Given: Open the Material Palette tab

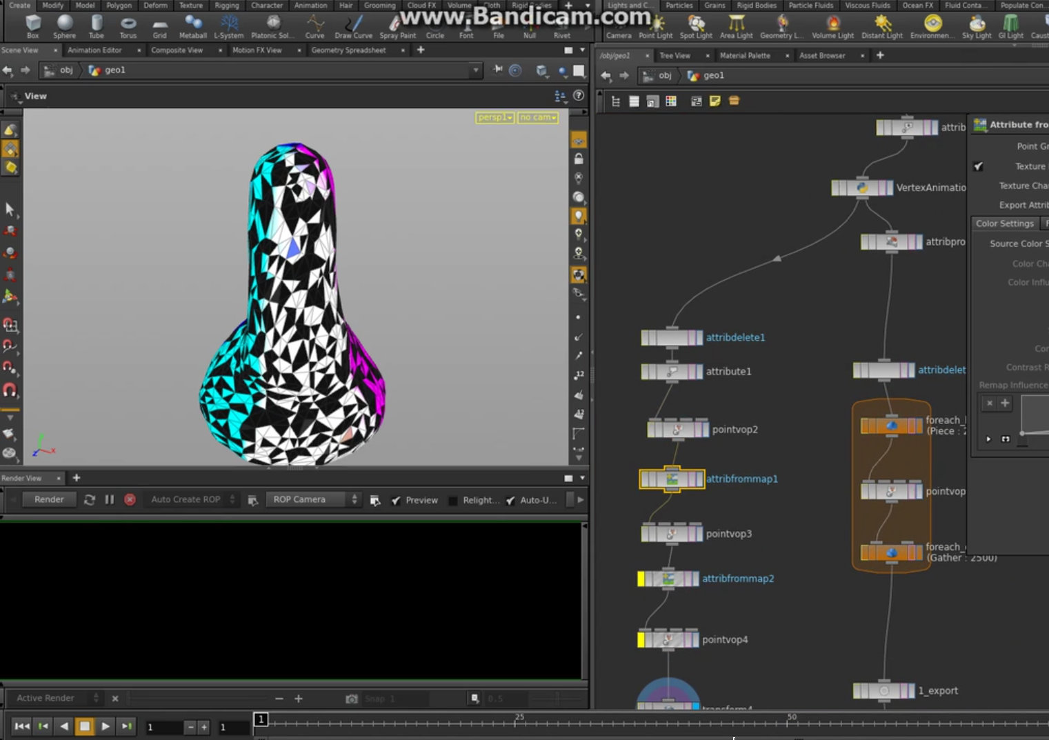Looking at the screenshot, I should [744, 56].
